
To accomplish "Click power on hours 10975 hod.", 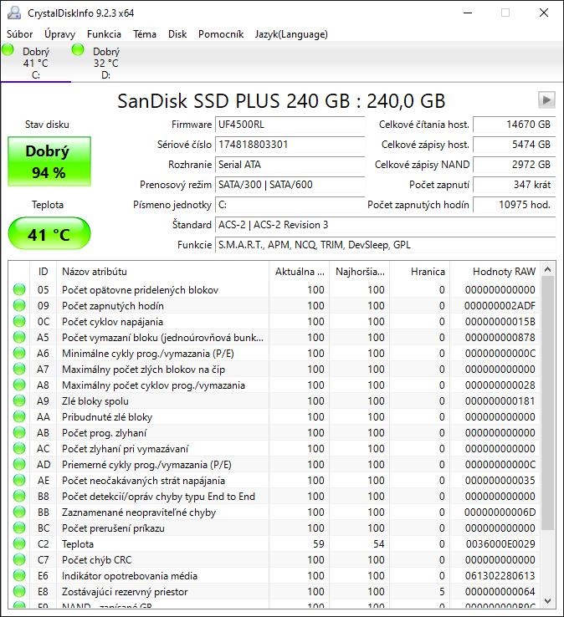I will coord(514,205).
